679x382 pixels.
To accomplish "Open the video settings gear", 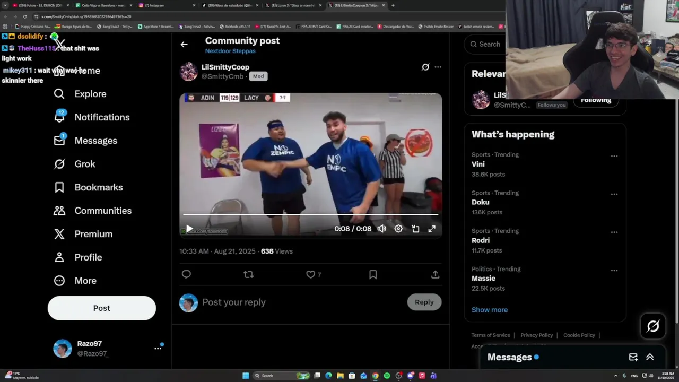I will (x=398, y=229).
